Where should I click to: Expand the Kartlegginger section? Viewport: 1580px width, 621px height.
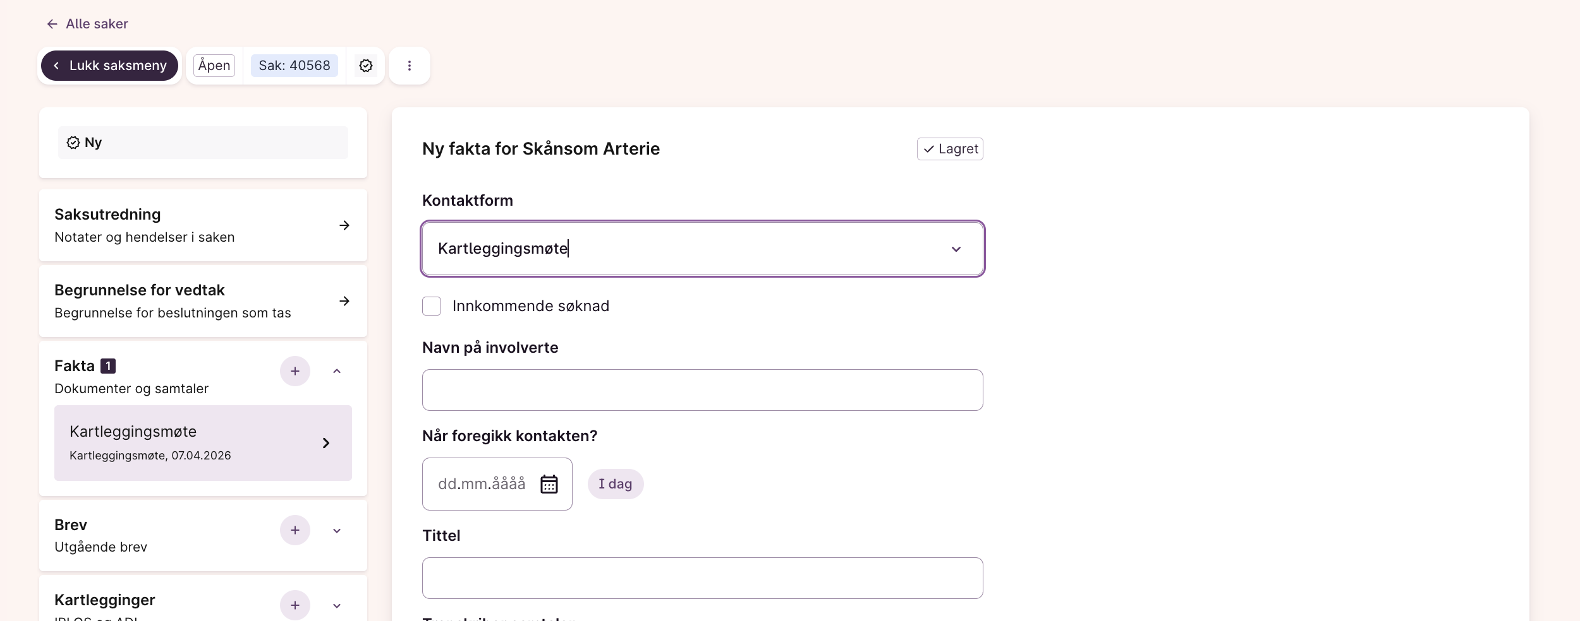337,606
